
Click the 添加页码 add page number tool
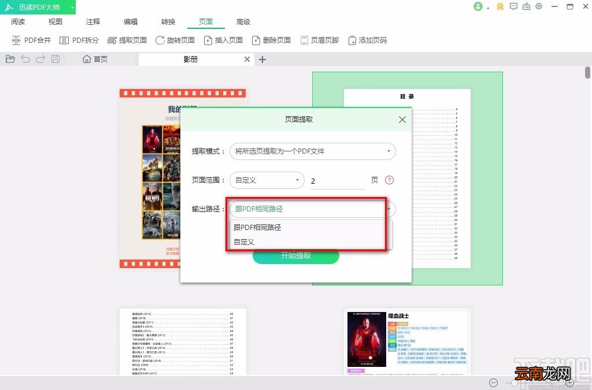coord(367,40)
